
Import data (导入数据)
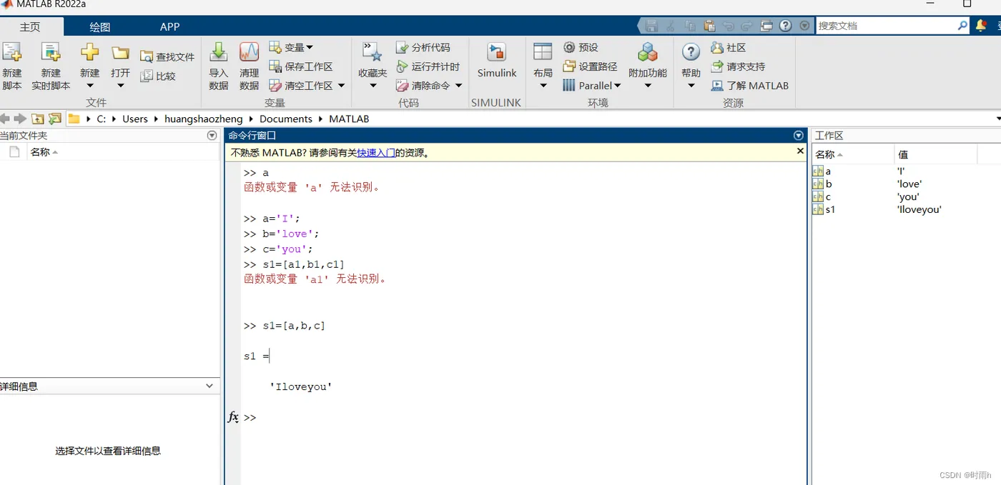tap(218, 66)
